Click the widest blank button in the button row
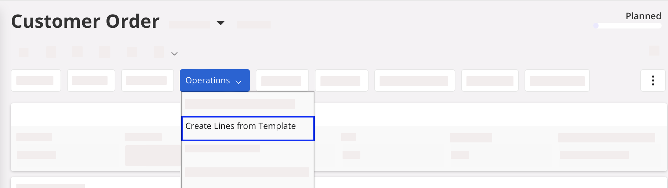Screen dimensions: 668x188 [414, 80]
